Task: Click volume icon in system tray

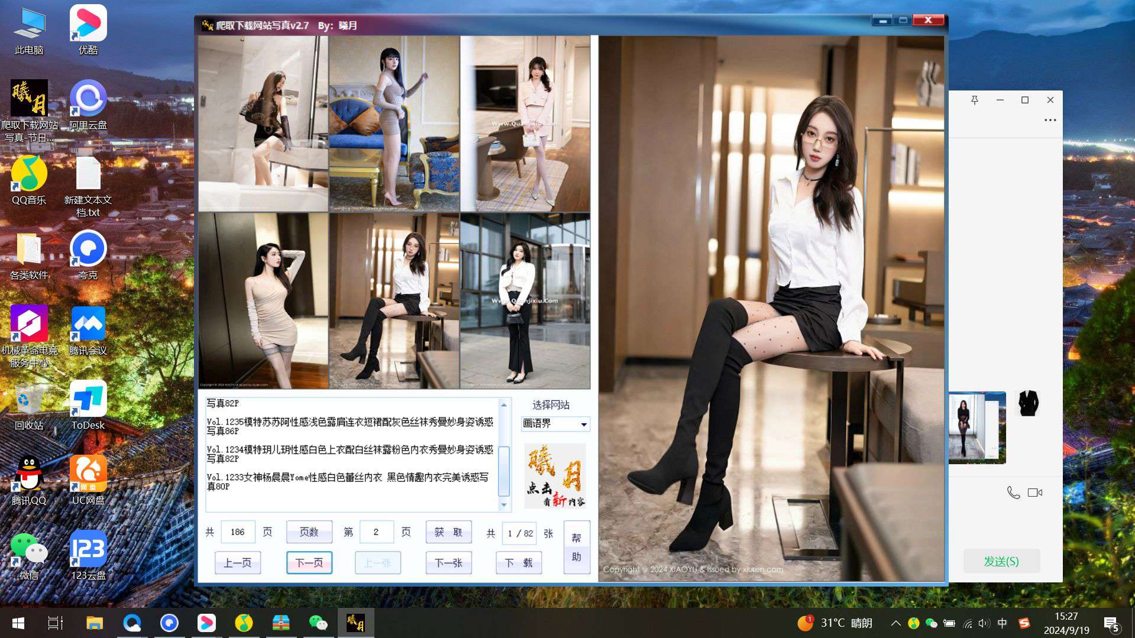Action: [984, 623]
